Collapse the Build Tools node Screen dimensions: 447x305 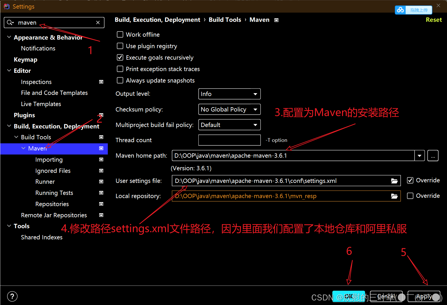(x=16, y=137)
